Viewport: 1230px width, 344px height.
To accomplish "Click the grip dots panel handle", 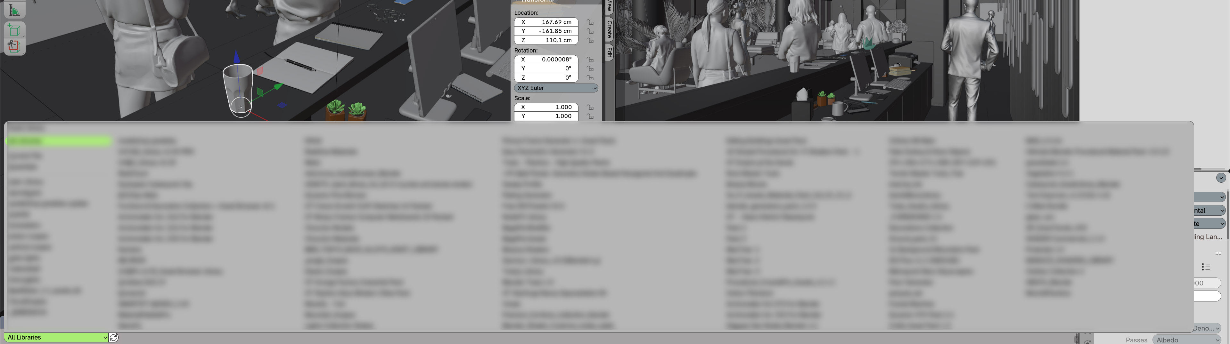I will (x=1218, y=253).
